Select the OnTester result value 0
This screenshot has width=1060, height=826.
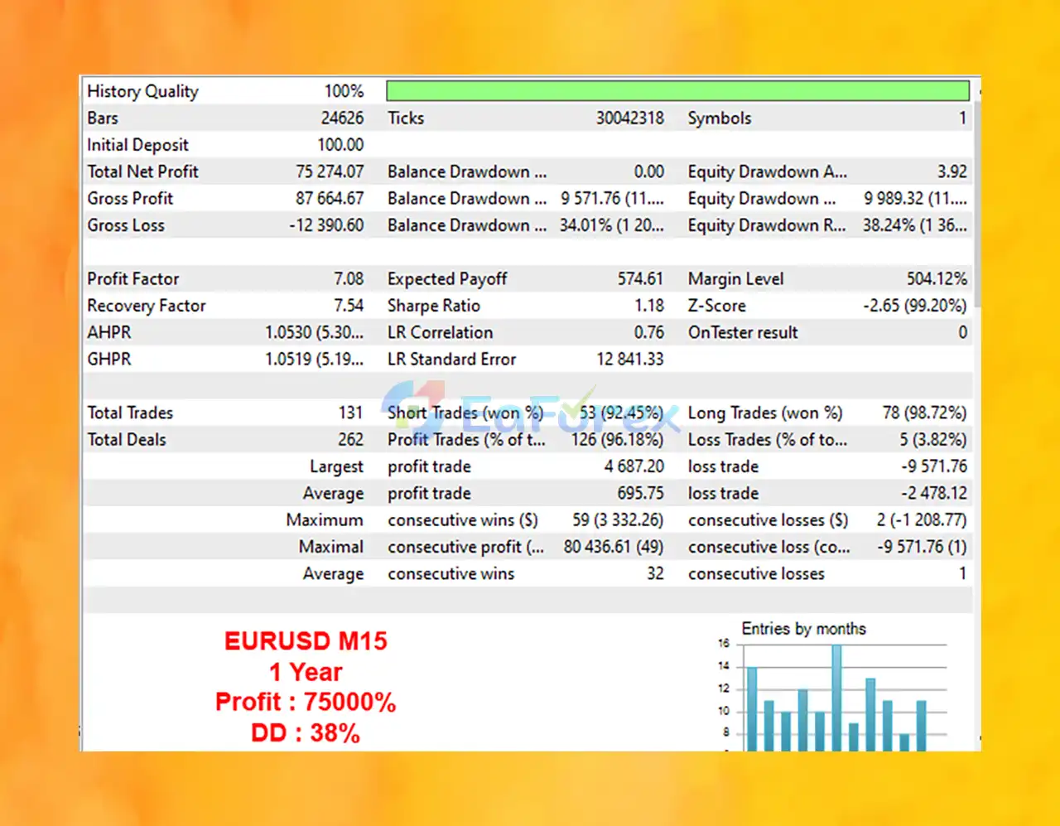point(962,332)
